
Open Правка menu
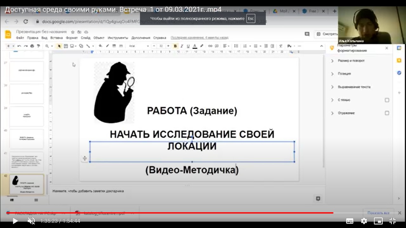point(32,38)
